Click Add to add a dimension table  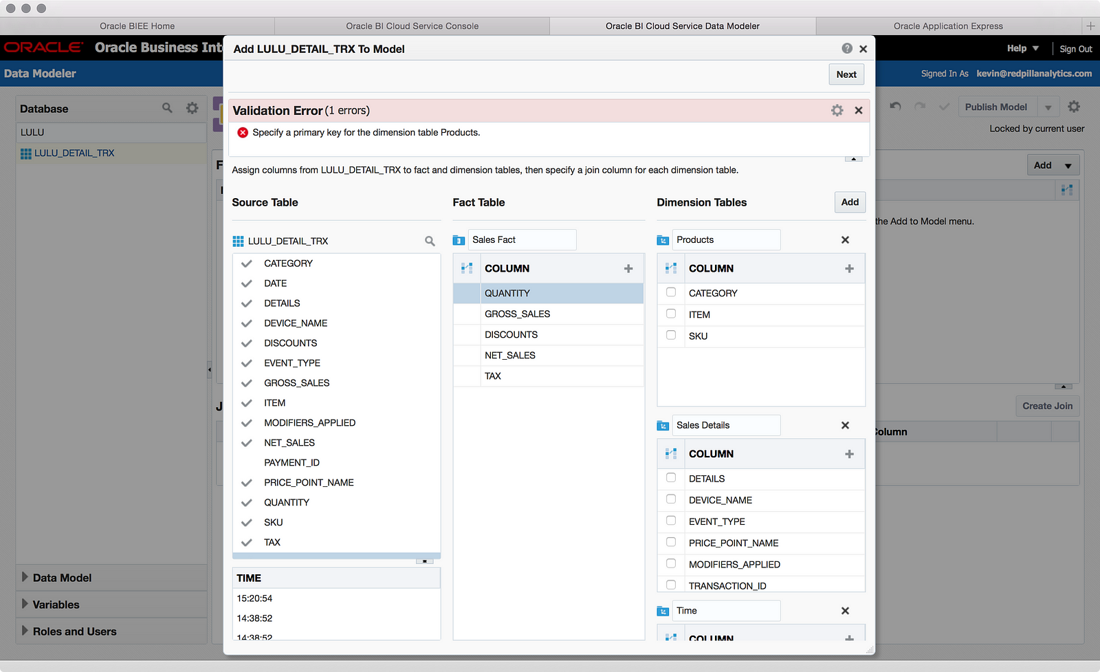pyautogui.click(x=850, y=202)
